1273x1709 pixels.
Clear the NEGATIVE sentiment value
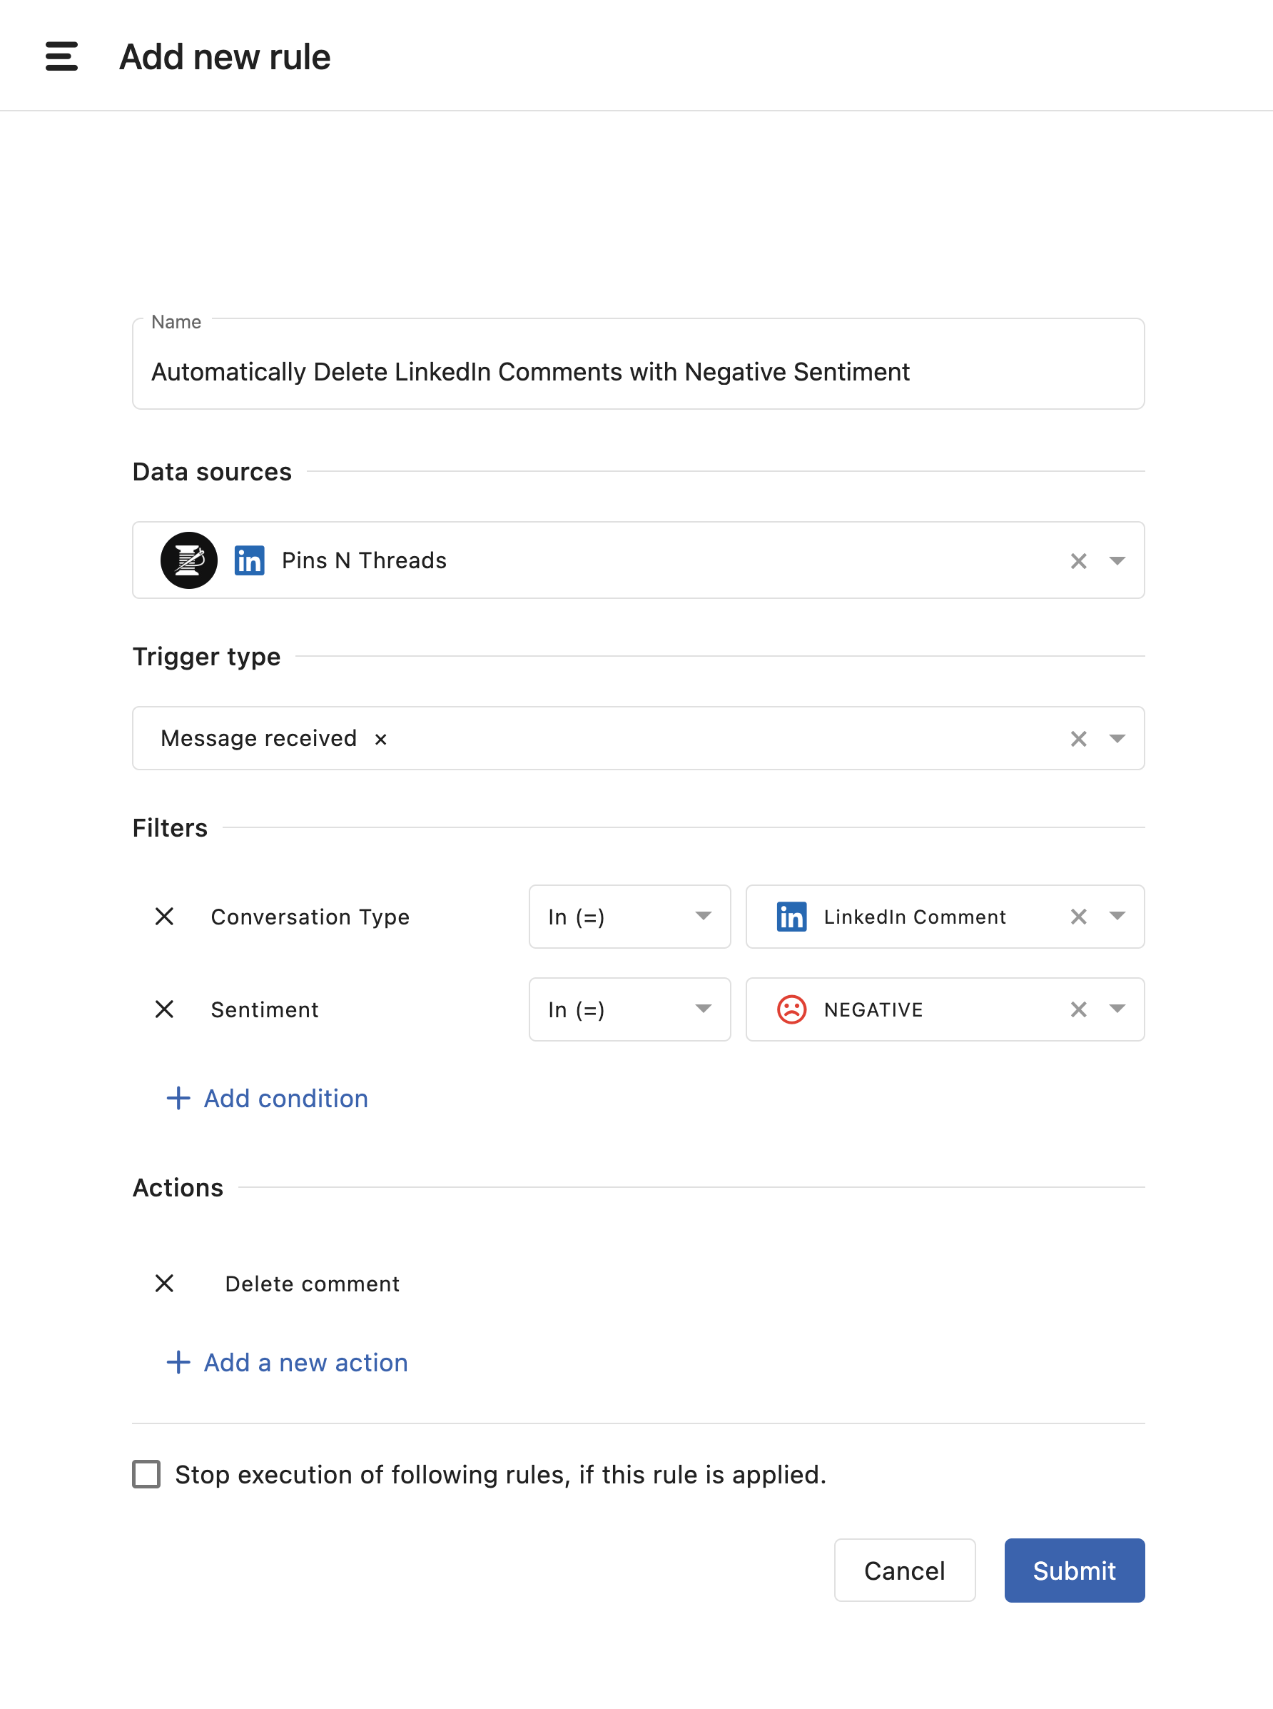pos(1078,1009)
